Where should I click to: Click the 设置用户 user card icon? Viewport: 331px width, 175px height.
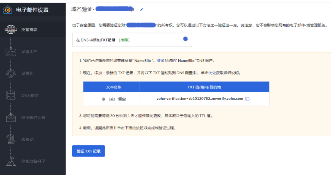click(11, 52)
